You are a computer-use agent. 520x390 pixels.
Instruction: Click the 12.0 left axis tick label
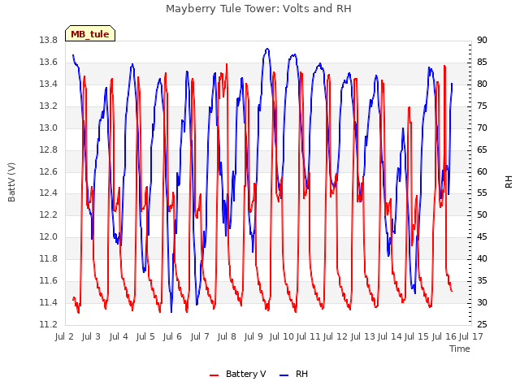pos(48,236)
